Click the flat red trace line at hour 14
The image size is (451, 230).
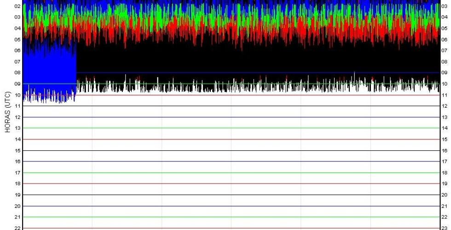tap(231, 139)
